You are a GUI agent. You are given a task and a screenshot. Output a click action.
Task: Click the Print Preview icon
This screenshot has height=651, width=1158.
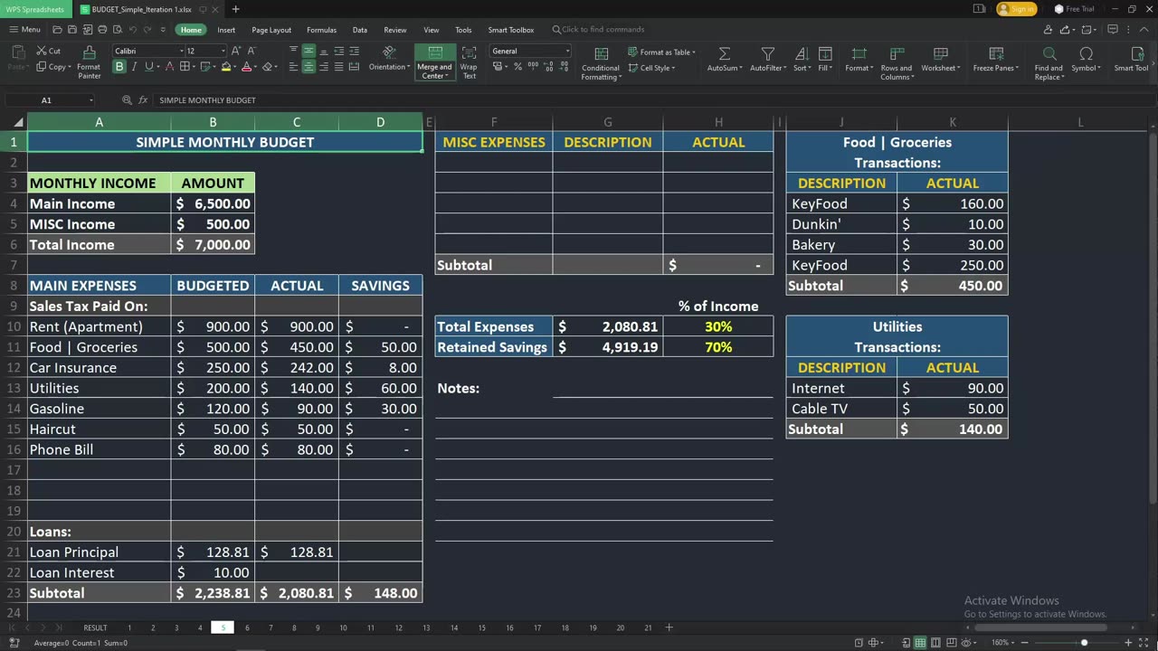[118, 30]
